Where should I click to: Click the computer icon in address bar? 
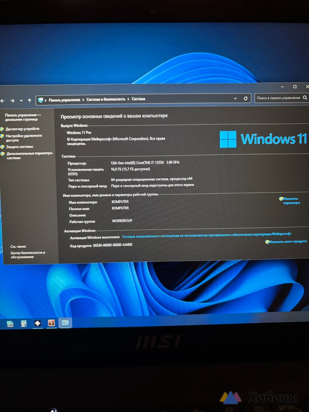pyautogui.click(x=41, y=100)
